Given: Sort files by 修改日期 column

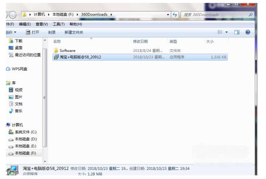Looking at the screenshot, I should pos(140,42).
